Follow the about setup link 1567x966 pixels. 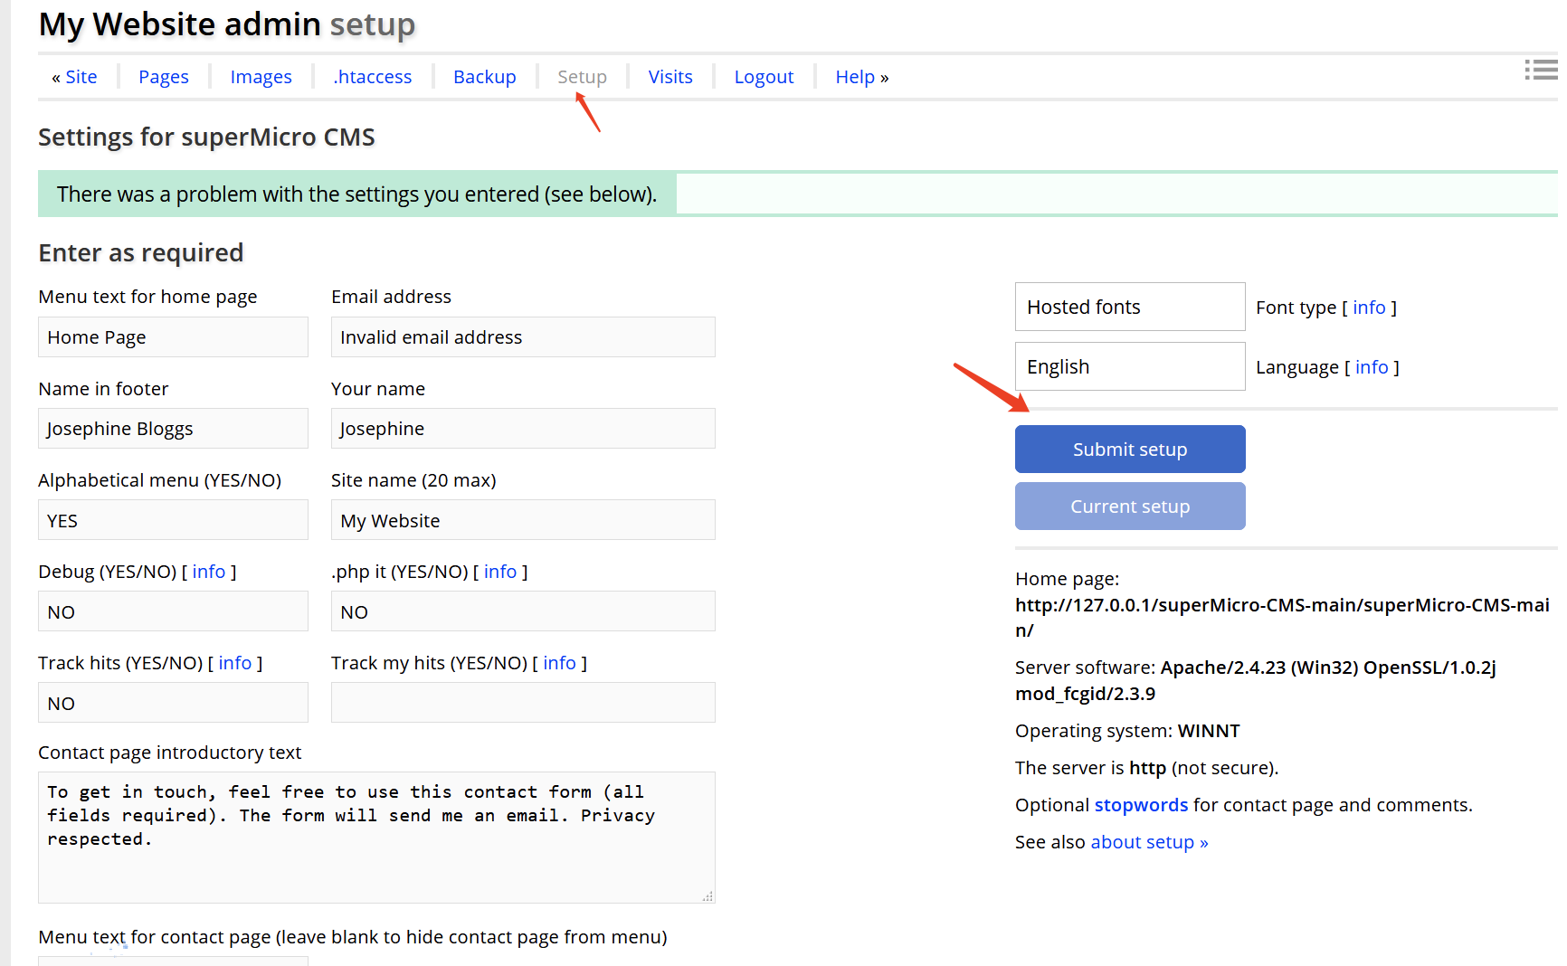pos(1149,842)
